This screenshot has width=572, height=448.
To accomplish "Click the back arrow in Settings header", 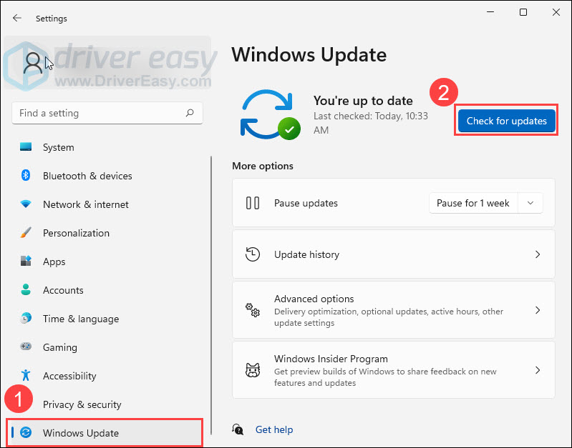I will [x=17, y=18].
